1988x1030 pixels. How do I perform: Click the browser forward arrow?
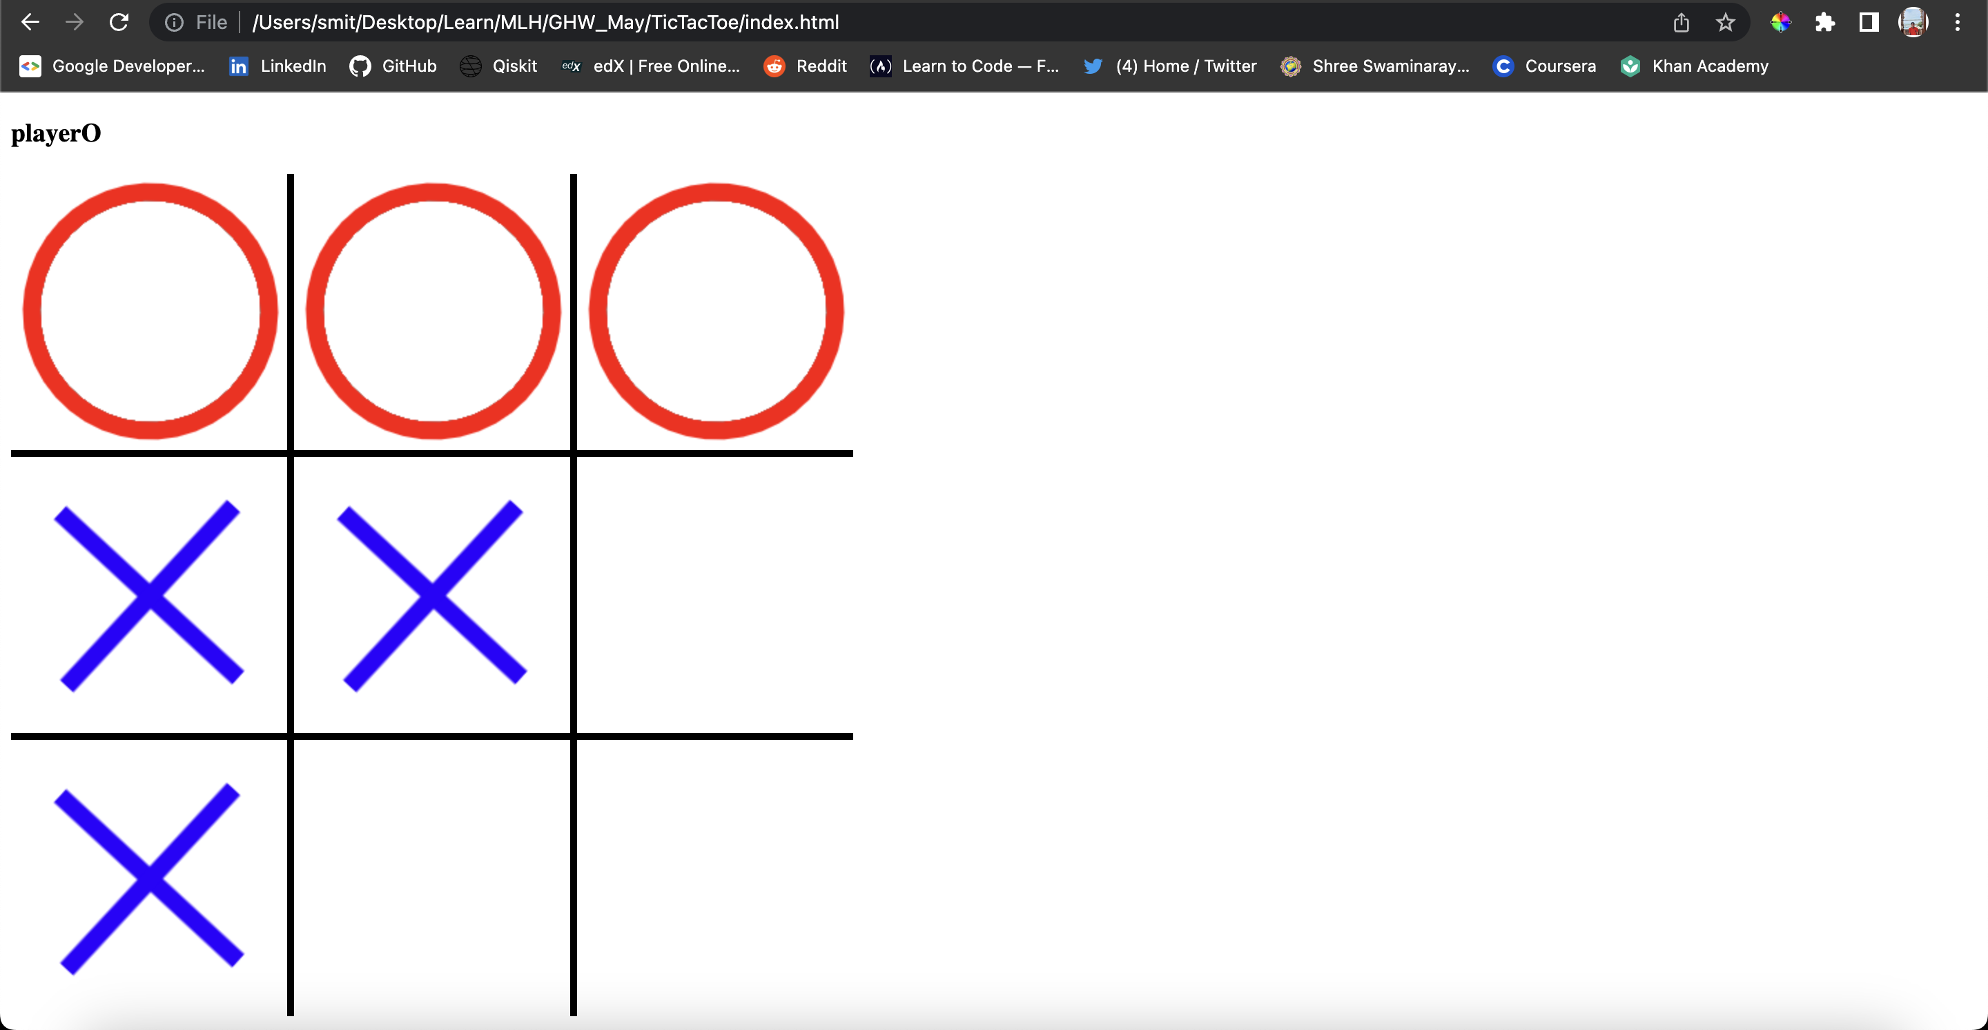pyautogui.click(x=74, y=21)
